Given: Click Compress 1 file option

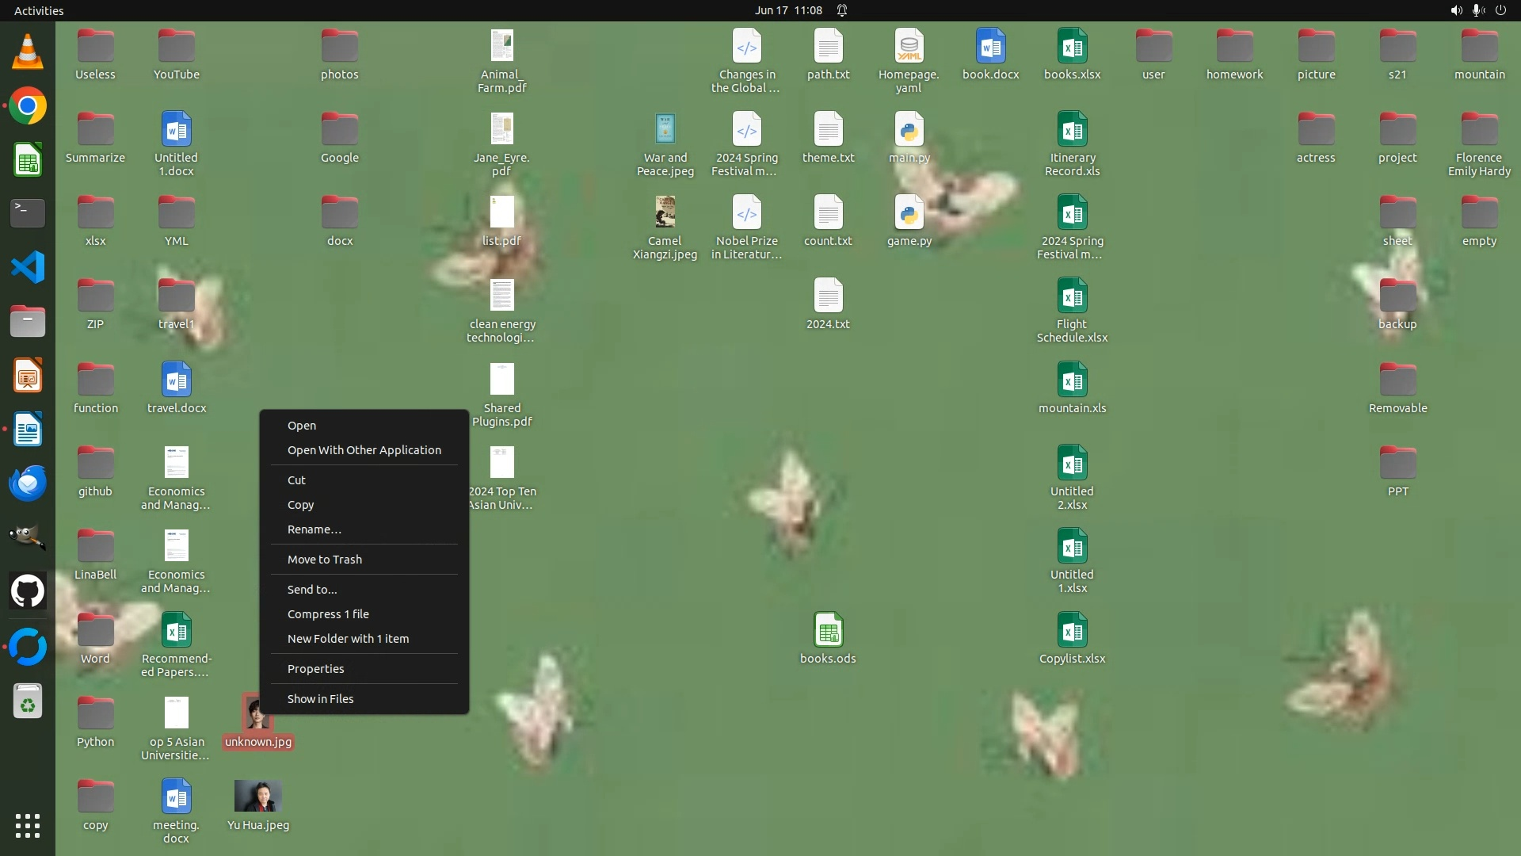Looking at the screenshot, I should click(x=328, y=614).
